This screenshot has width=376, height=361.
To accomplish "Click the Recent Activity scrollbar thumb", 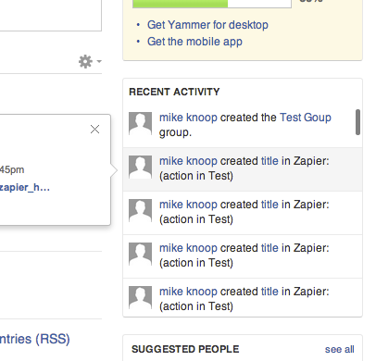I will [357, 122].
